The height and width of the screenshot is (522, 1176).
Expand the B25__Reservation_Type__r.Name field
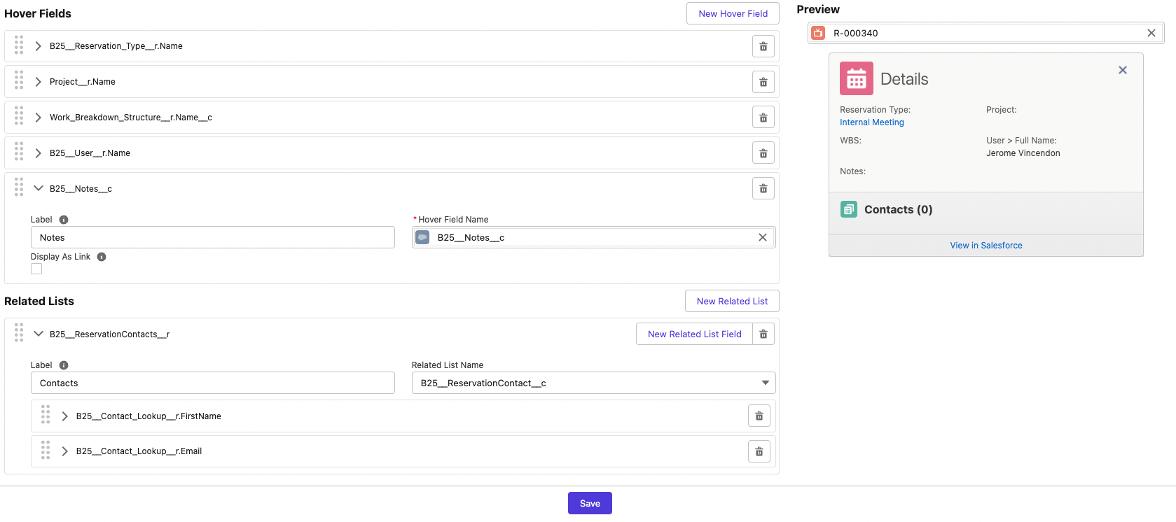click(39, 46)
